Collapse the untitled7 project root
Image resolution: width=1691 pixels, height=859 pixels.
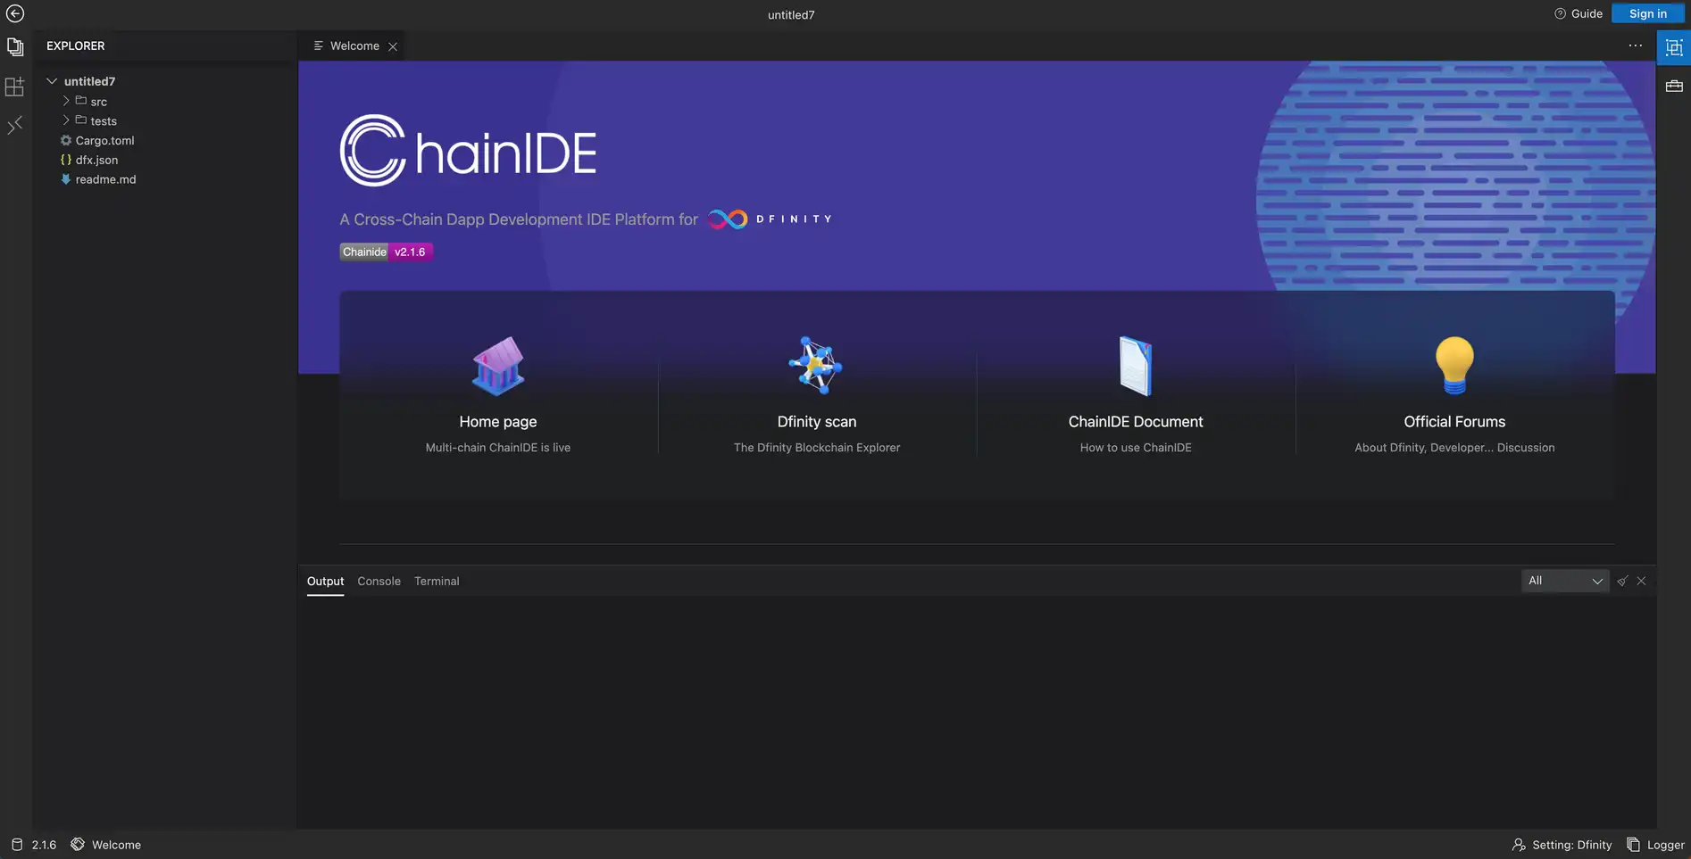point(52,81)
